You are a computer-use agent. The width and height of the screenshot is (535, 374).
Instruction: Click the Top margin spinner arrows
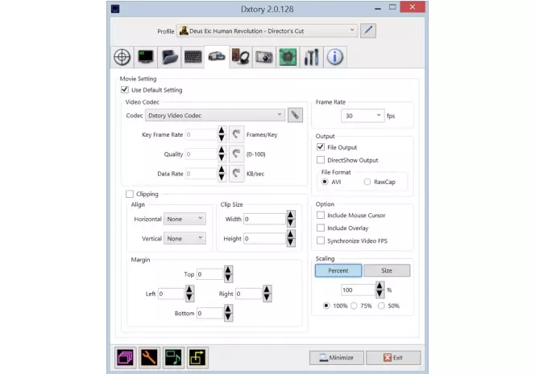tap(228, 274)
